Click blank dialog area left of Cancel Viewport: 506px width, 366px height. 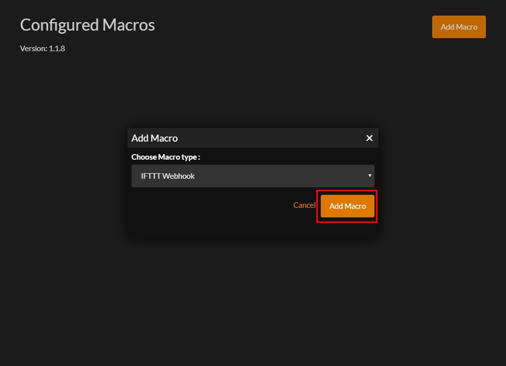pyautogui.click(x=211, y=206)
